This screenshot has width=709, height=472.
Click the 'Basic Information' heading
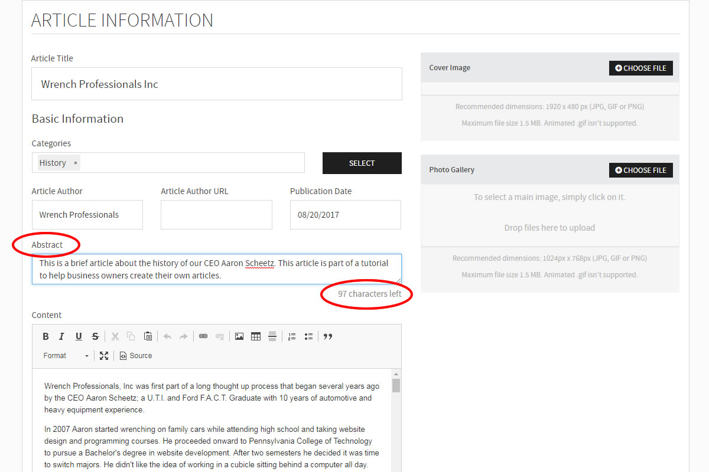77,119
